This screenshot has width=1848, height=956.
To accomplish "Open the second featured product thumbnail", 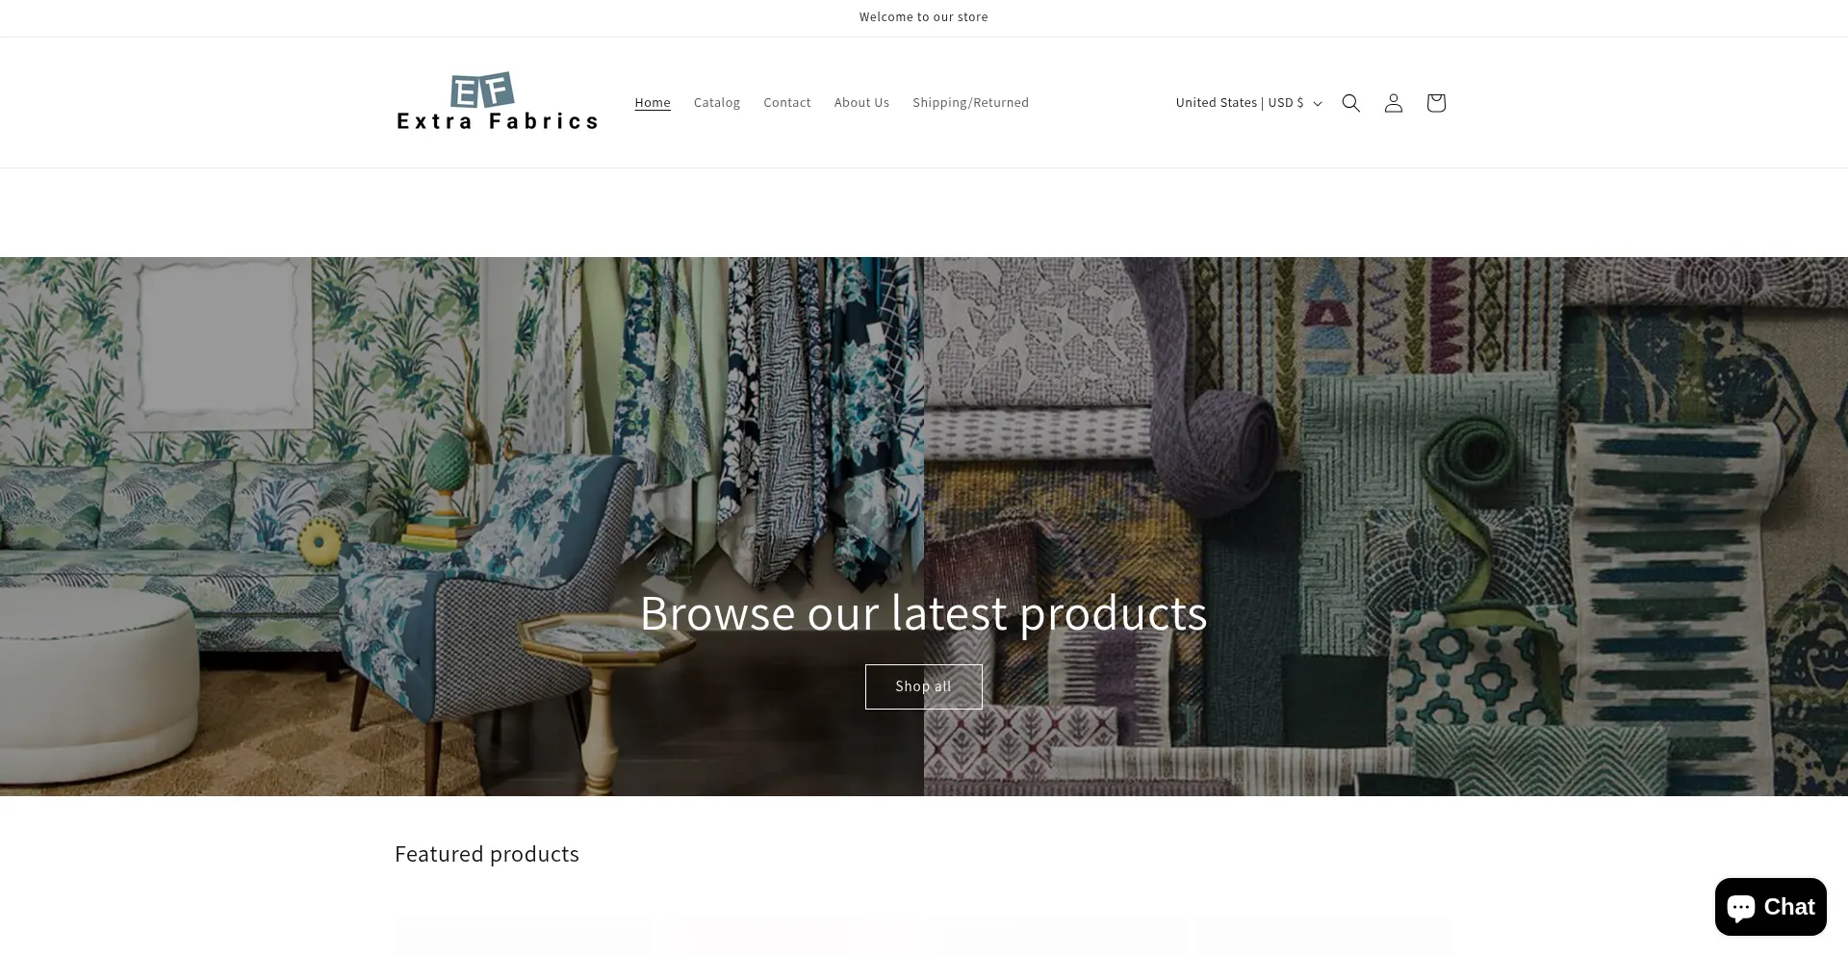I will click(790, 937).
